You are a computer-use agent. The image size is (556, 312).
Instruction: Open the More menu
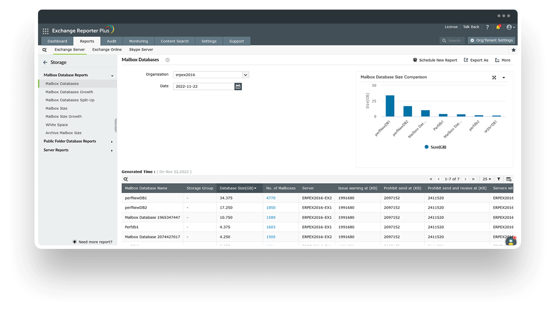[x=503, y=60]
